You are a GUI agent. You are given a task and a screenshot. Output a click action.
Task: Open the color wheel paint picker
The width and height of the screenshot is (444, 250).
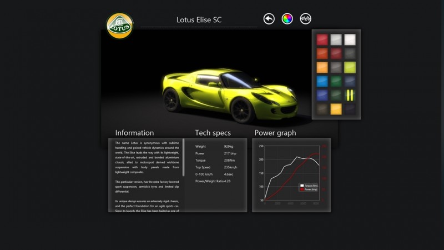[287, 19]
